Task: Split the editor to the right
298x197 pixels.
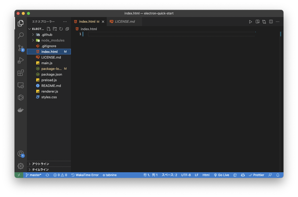Action: (x=271, y=22)
